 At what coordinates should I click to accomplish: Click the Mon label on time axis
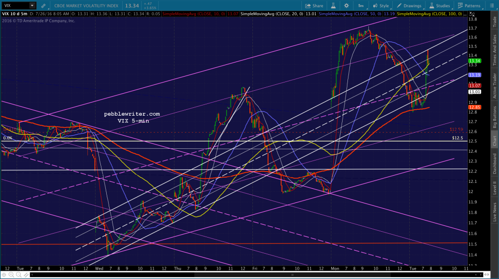(335, 268)
